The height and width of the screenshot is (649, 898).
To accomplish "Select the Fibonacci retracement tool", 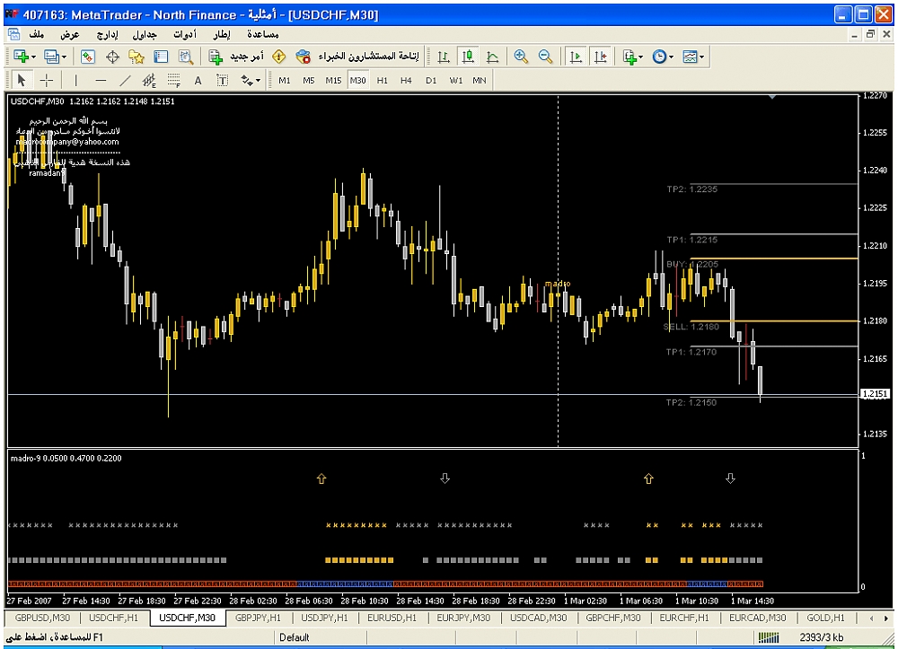I will pos(174,80).
